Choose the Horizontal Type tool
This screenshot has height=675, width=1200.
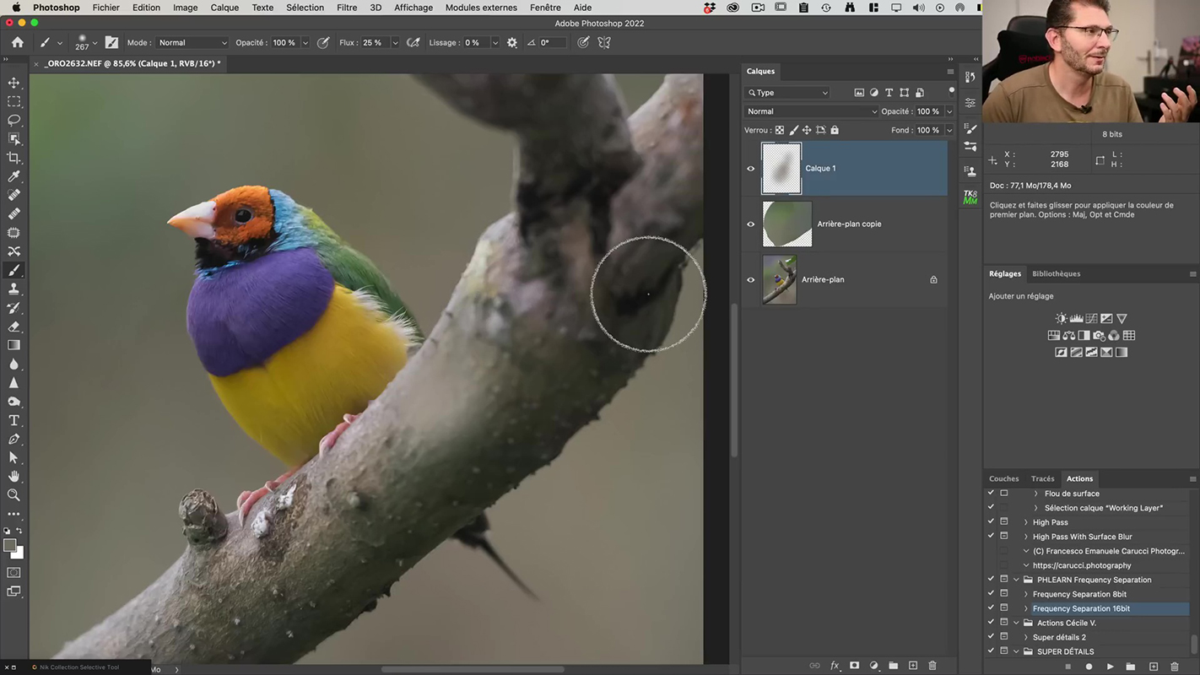[x=14, y=420]
